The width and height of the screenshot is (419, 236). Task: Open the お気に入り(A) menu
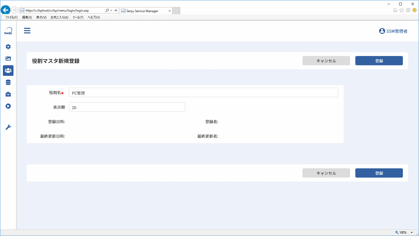59,17
